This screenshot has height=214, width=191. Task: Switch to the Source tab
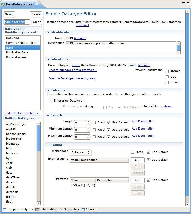click(89, 209)
